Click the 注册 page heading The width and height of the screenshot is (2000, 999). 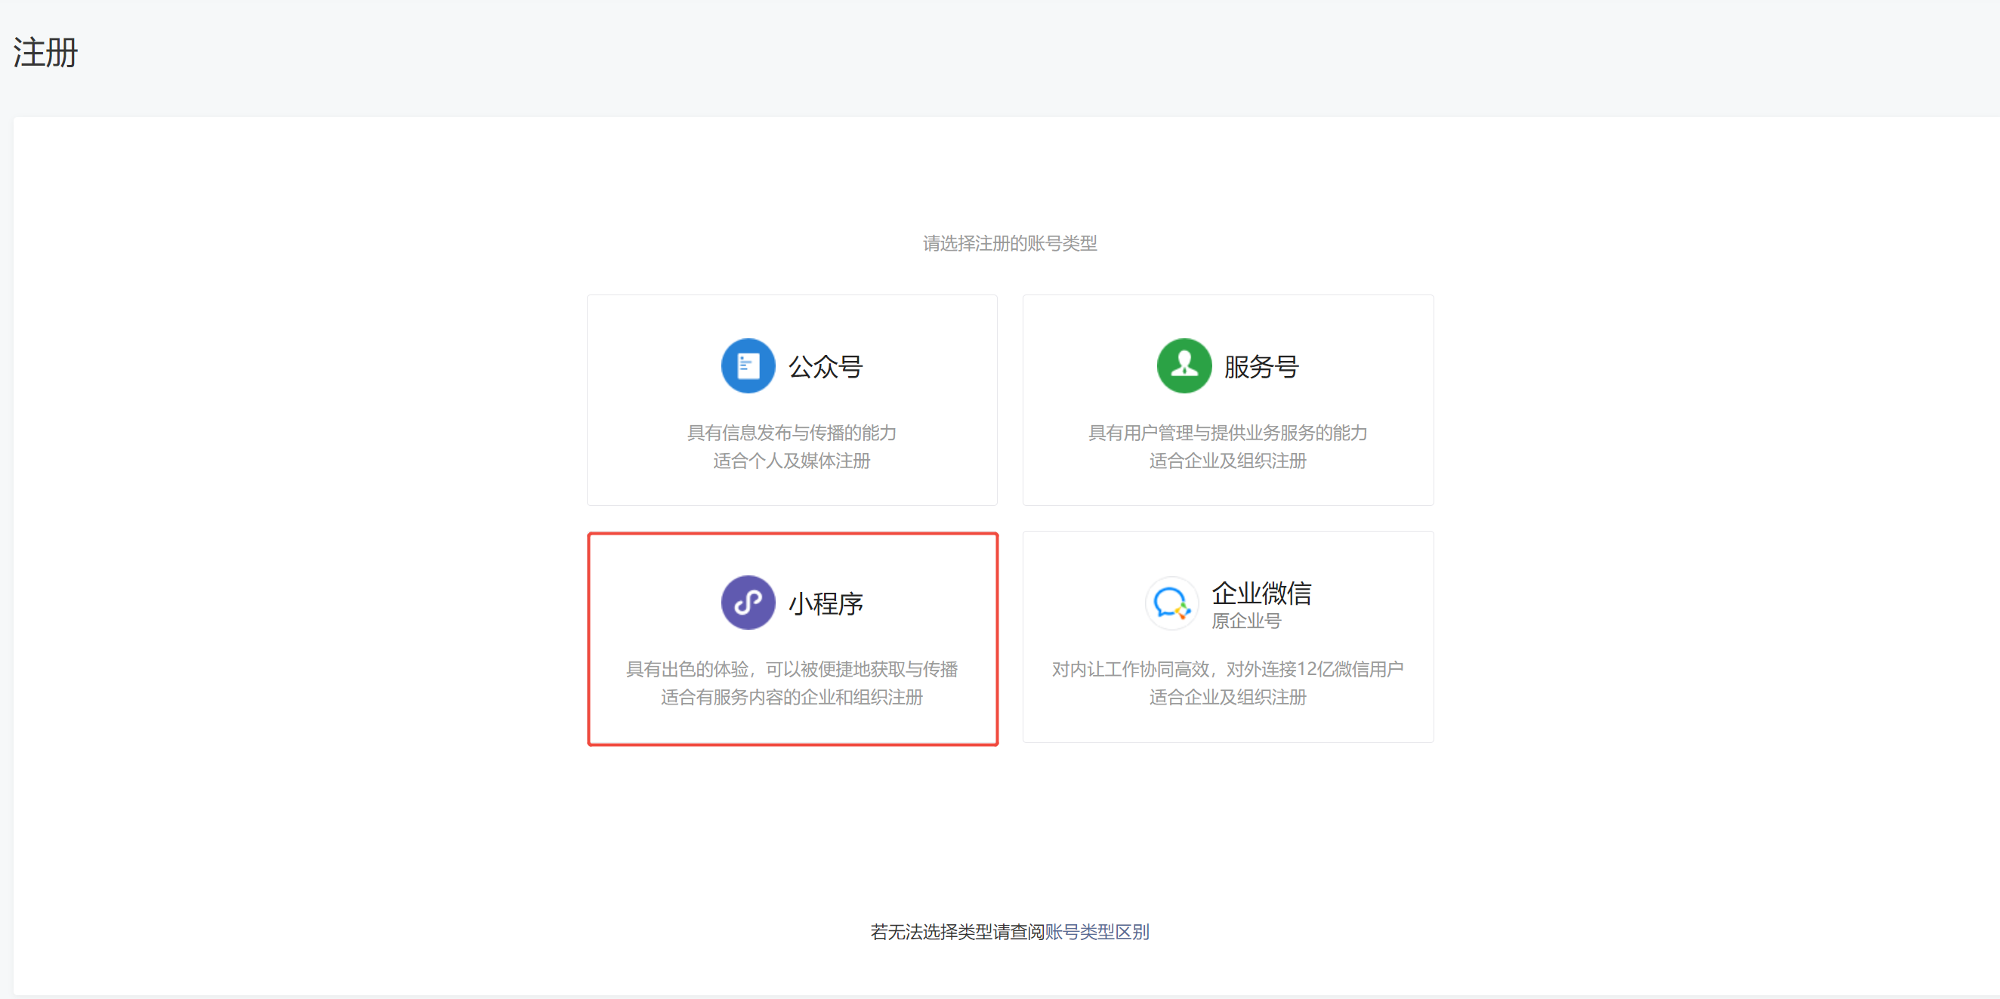(x=45, y=53)
